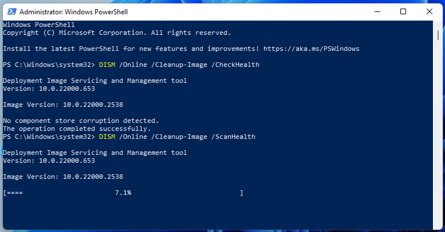Click the Copyright Microsoft Corporation line
The image size is (445, 232).
pyautogui.click(x=117, y=33)
